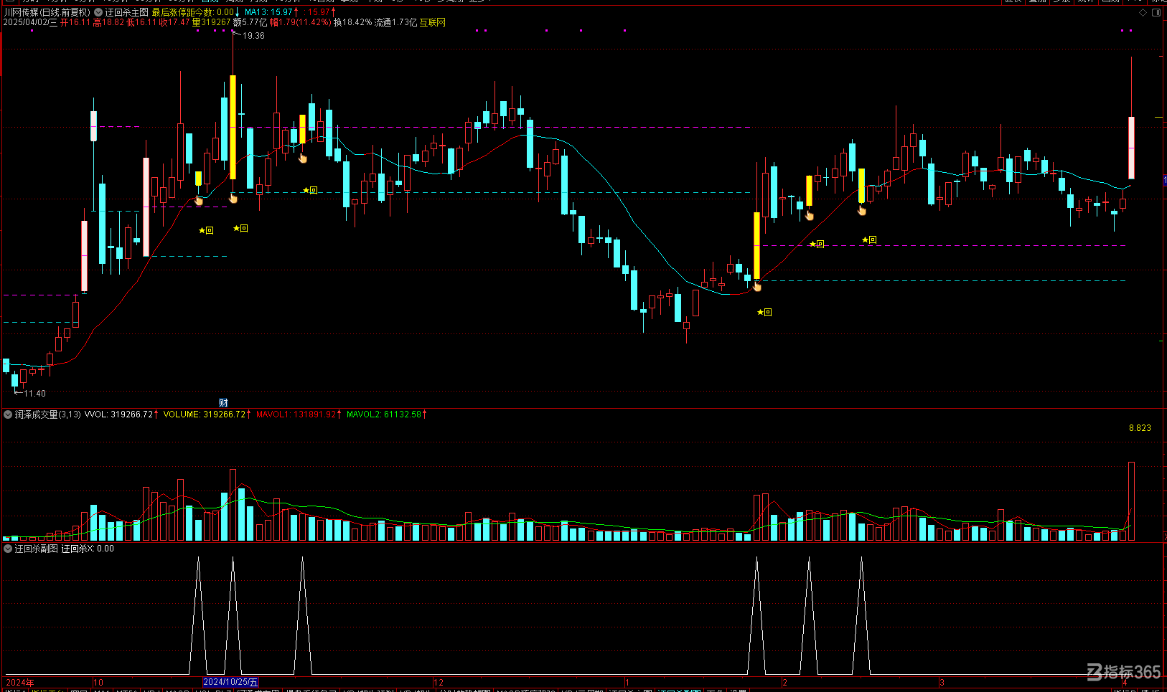Open the 互联网 sector link
The image size is (1167, 692).
pyautogui.click(x=433, y=22)
